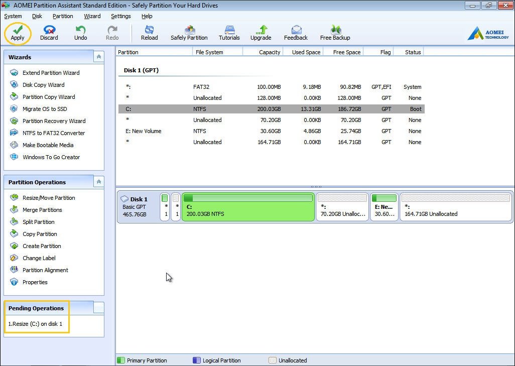The height and width of the screenshot is (366, 515).
Task: Apply the pending operations
Action: (x=18, y=33)
